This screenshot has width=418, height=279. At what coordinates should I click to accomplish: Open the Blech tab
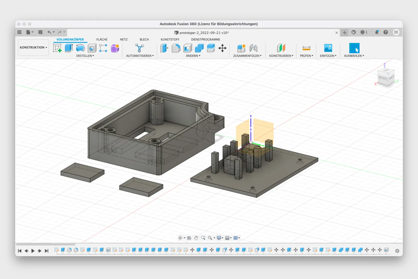pyautogui.click(x=144, y=39)
